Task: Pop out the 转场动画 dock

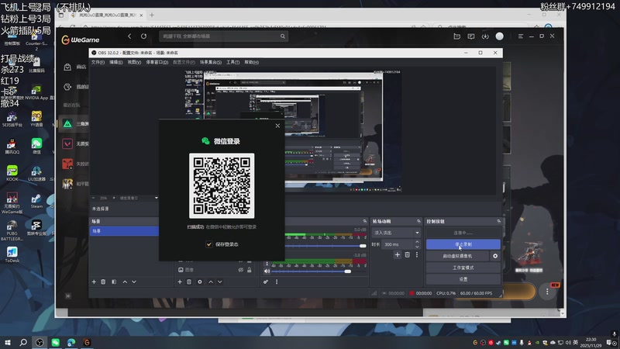Action: pos(418,221)
